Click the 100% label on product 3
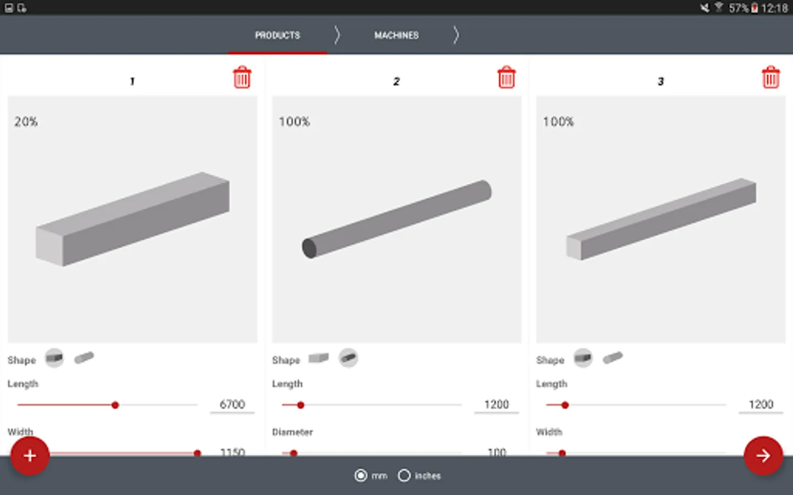Viewport: 793px width, 495px height. pyautogui.click(x=558, y=122)
